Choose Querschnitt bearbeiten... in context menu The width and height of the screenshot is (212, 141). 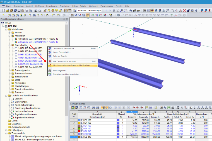(73, 48)
